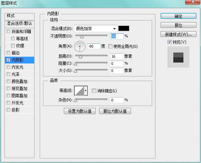This screenshot has width=201, height=163.
Task: Enable 渐变叠加 checkbox
Action: tap(8, 88)
